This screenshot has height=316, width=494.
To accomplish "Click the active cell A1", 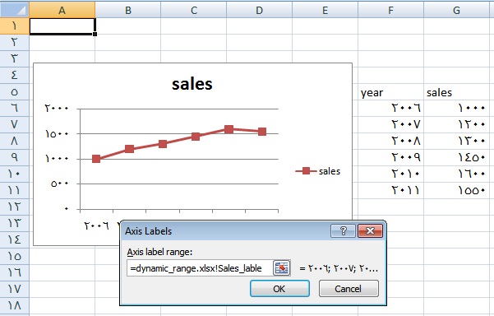I will pyautogui.click(x=62, y=26).
